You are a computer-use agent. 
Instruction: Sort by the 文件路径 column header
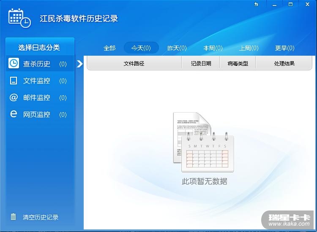coord(134,63)
